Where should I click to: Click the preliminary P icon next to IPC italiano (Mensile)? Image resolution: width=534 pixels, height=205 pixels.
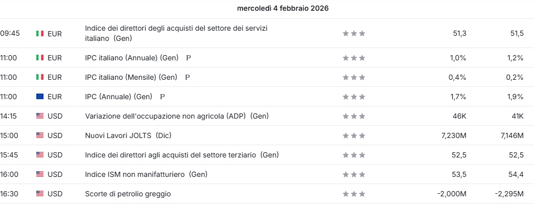pyautogui.click(x=187, y=78)
